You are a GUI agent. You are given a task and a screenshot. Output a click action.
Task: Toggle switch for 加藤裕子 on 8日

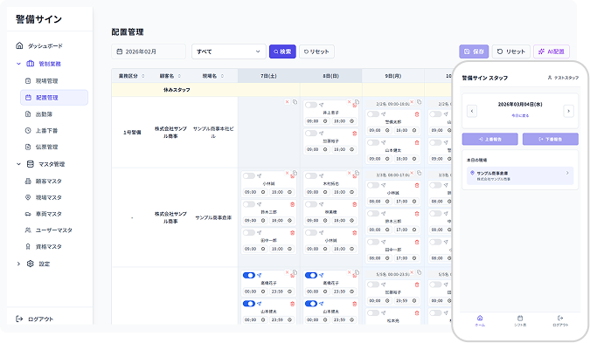click(311, 134)
